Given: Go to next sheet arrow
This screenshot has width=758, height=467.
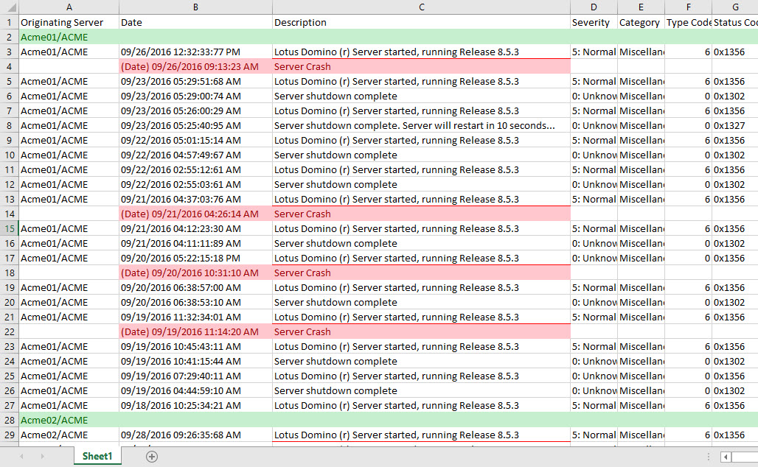Looking at the screenshot, I should click(x=42, y=457).
